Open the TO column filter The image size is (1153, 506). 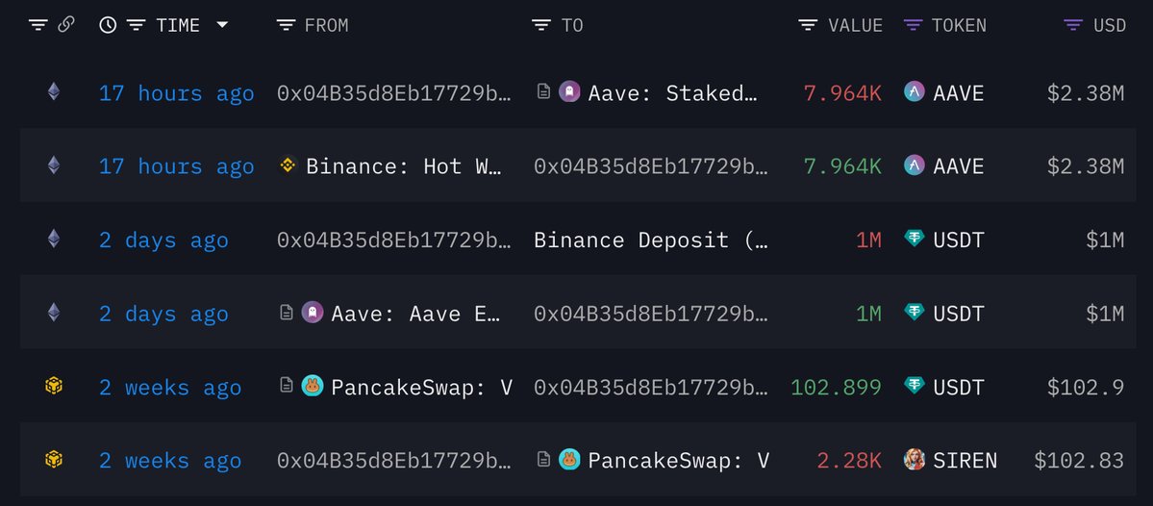click(541, 26)
